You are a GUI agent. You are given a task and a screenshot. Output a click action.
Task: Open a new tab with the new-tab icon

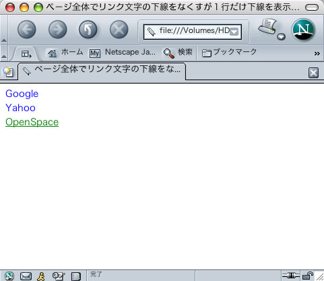[8, 72]
